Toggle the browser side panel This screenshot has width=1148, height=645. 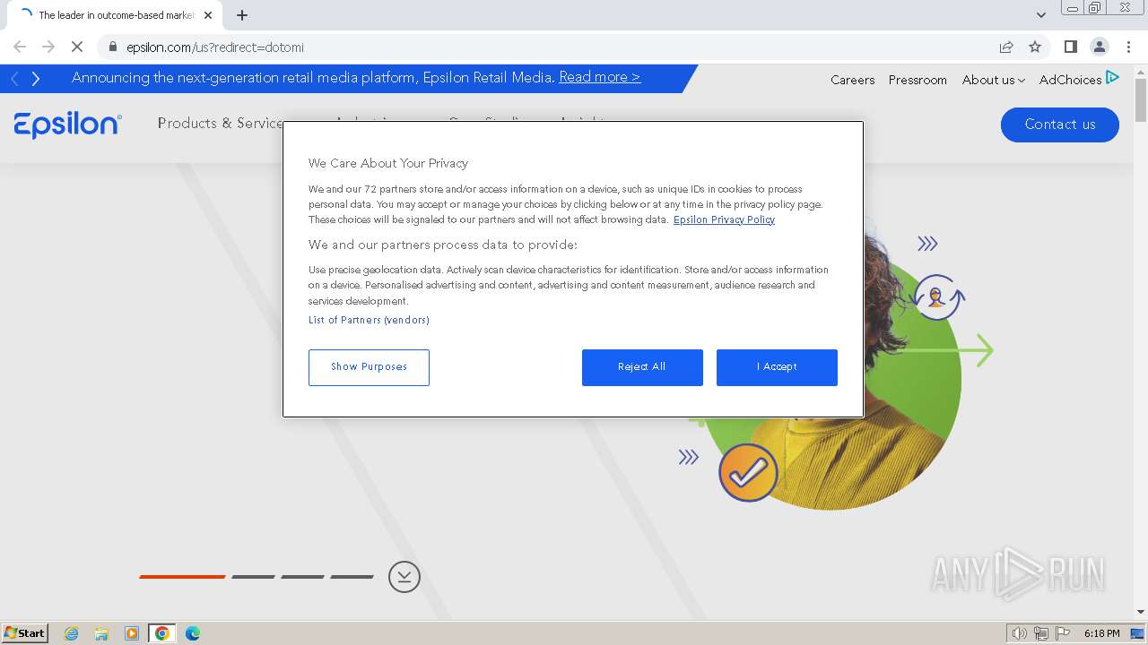point(1071,47)
